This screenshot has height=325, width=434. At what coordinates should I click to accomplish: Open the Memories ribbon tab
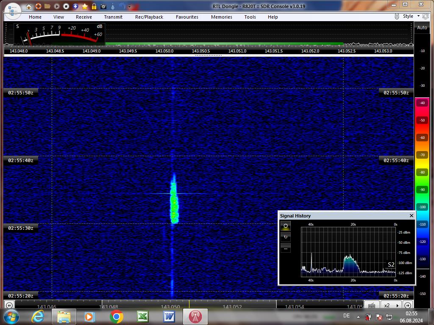pos(222,17)
